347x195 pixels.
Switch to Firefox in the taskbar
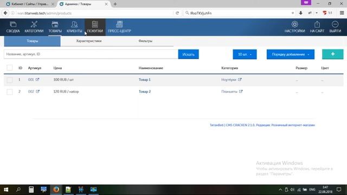56,190
